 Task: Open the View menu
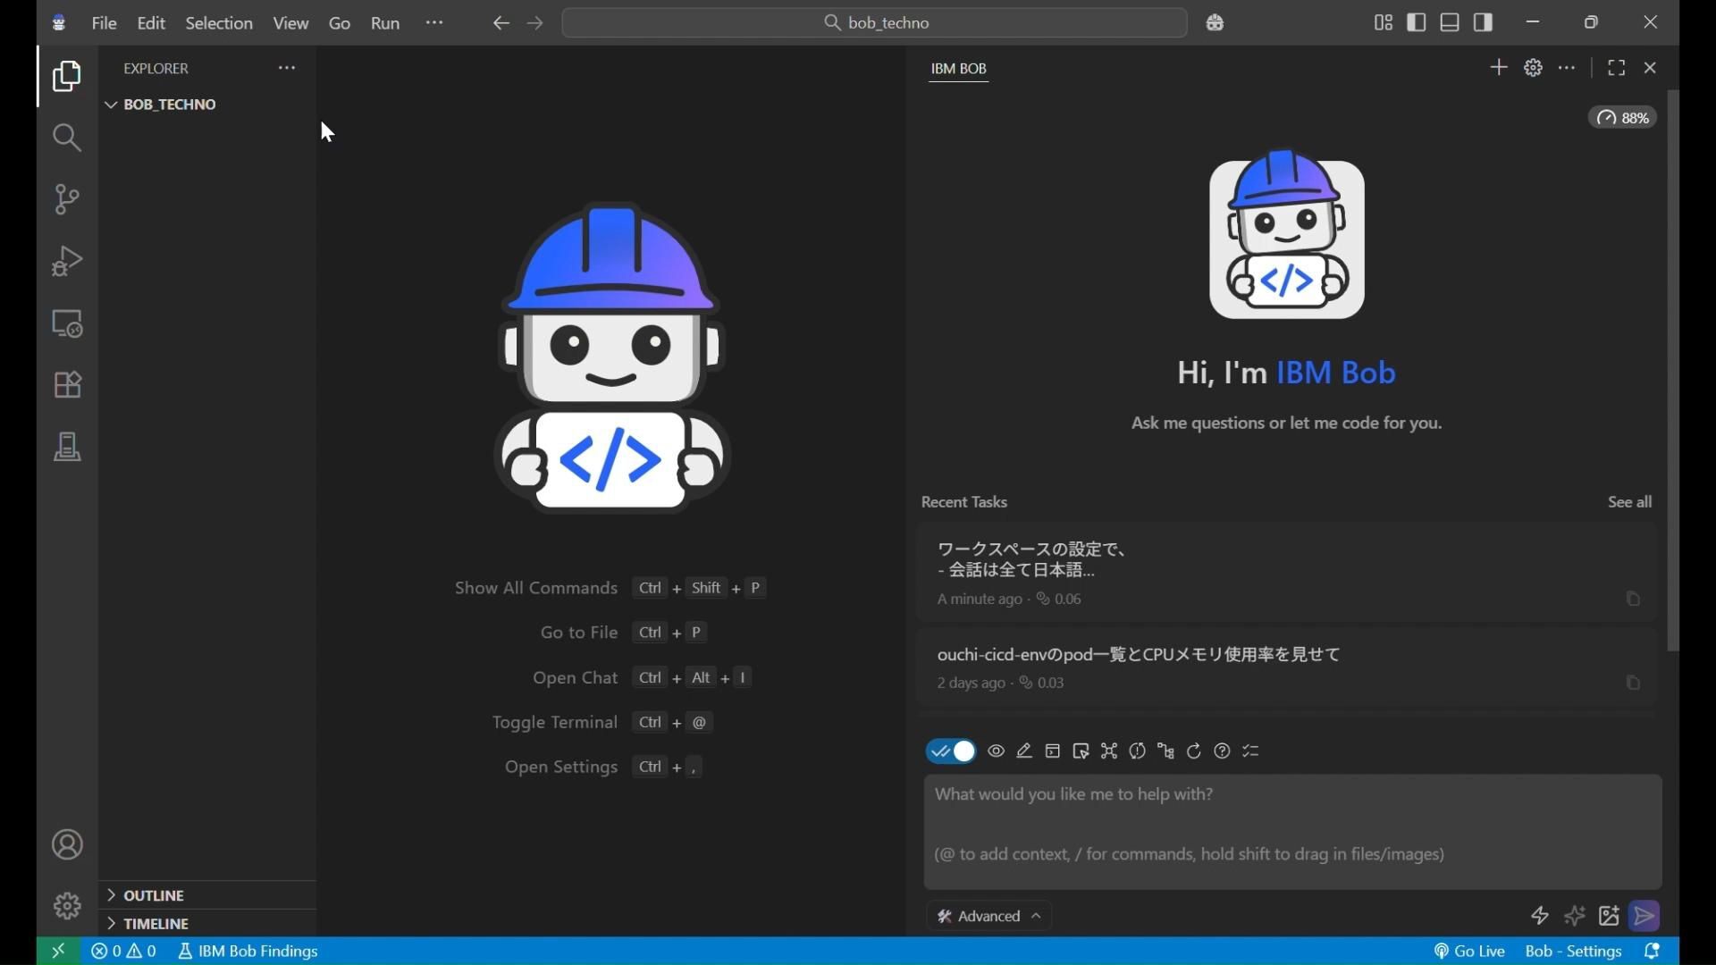point(290,23)
